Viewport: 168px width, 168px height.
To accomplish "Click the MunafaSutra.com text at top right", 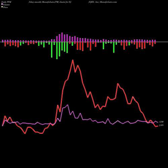I will (109, 2).
